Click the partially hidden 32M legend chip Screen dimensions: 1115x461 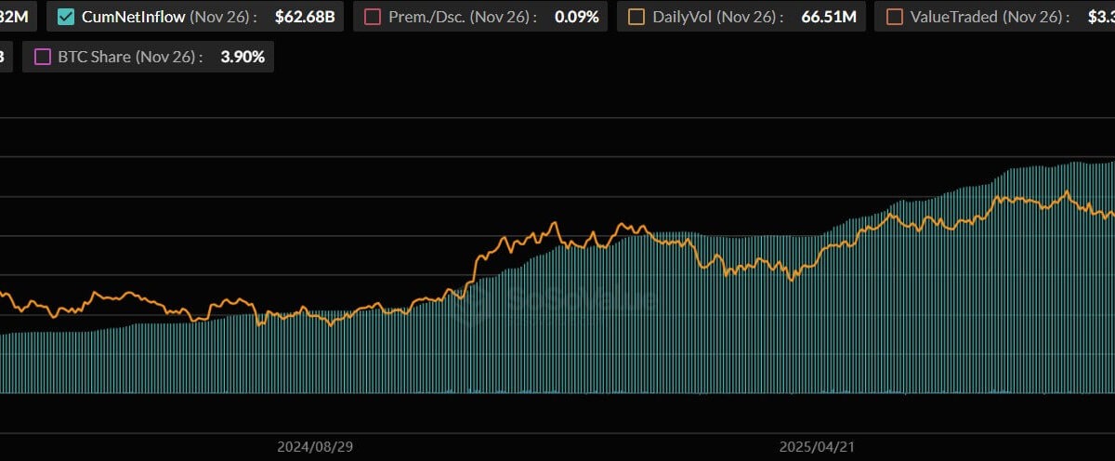click(17, 17)
